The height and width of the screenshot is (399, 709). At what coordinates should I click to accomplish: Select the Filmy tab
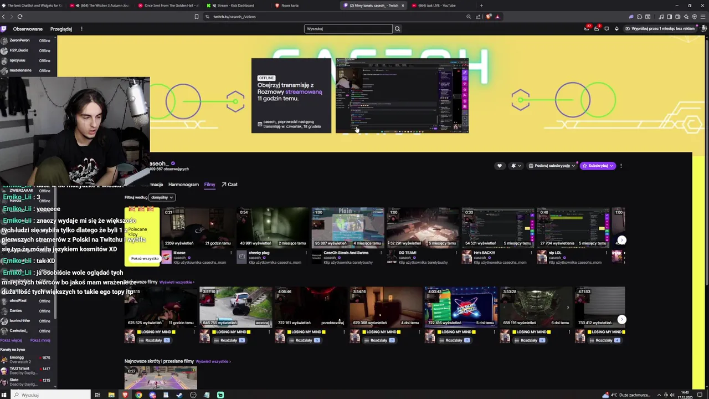[x=209, y=185]
